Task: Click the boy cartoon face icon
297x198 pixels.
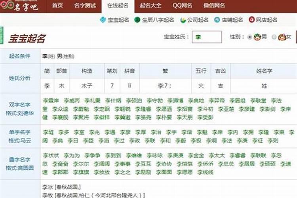Action: (257, 37)
